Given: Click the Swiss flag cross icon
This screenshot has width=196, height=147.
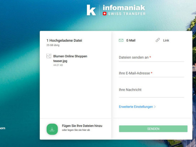Looking at the screenshot, I should coord(105,14).
